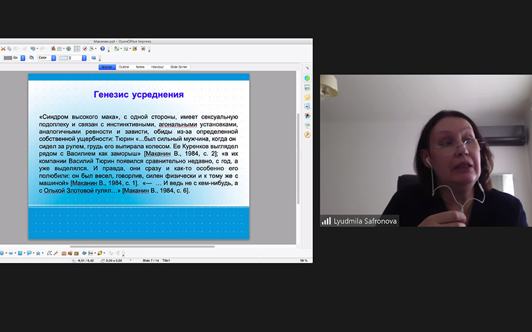Toggle Edit Points mode icon
This screenshot has height=332, width=532.
pos(50,253)
